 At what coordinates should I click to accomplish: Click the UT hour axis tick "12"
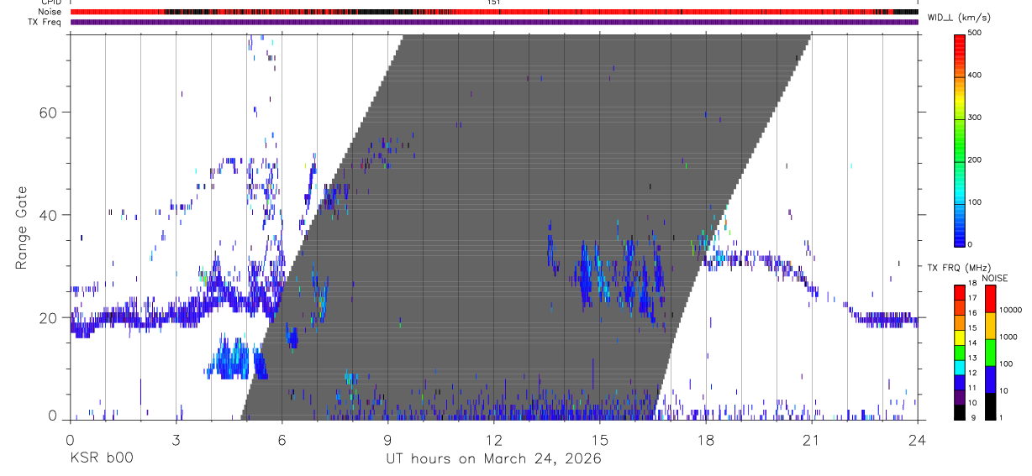[x=494, y=438]
